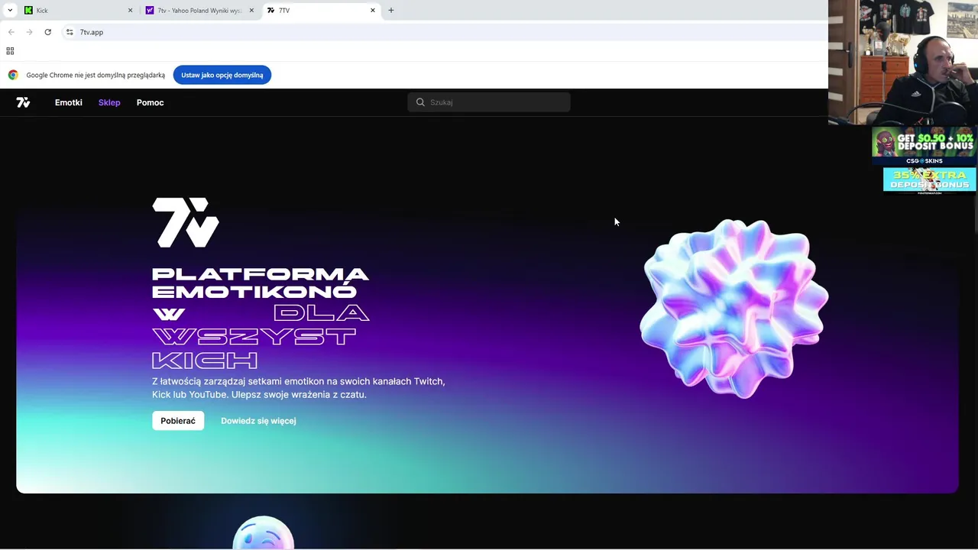Click the emoji face graphic below the hero

coord(264,533)
